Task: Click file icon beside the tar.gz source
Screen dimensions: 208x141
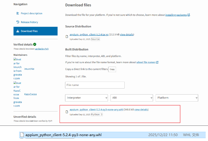Action: 67,37
